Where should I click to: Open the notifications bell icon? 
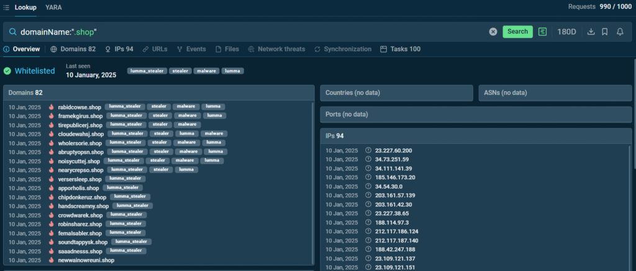click(x=620, y=32)
